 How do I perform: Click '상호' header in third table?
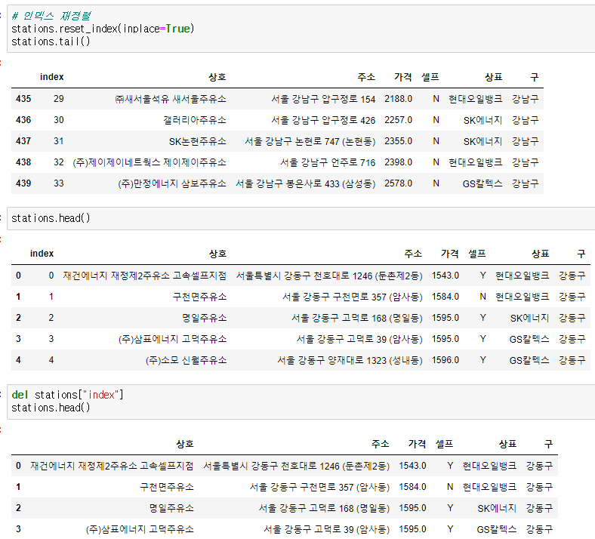coord(185,444)
